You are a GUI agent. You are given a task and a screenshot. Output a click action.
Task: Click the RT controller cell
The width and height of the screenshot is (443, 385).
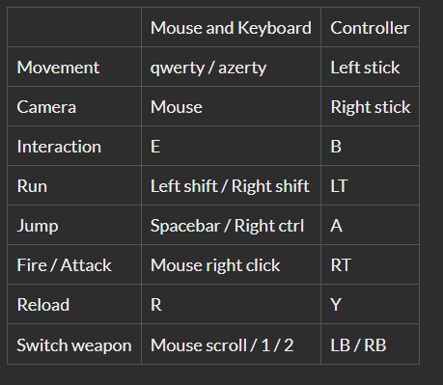click(370, 265)
